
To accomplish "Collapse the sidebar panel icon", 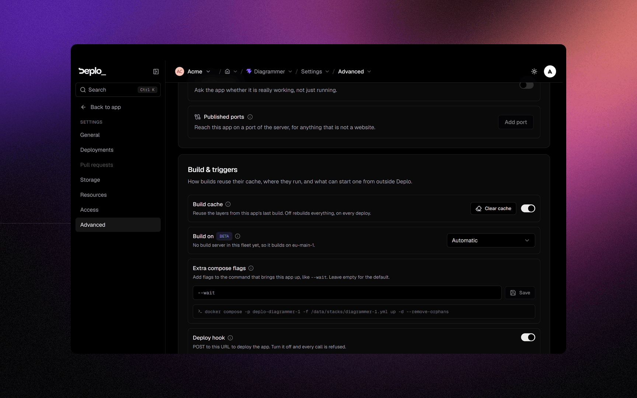I will pos(156,71).
